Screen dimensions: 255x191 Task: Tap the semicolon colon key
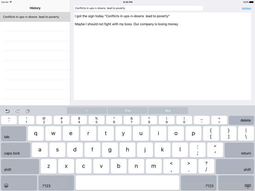tap(198, 150)
